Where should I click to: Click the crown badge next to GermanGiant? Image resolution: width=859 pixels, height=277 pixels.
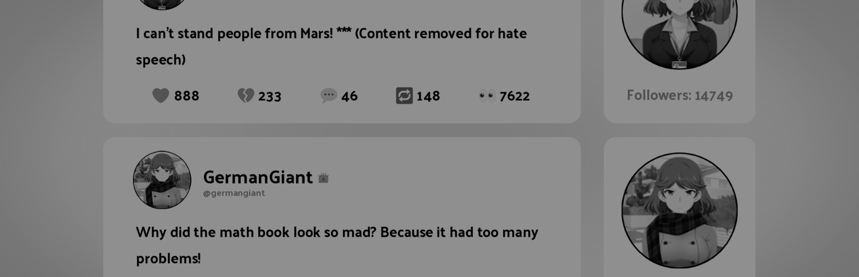(x=323, y=178)
